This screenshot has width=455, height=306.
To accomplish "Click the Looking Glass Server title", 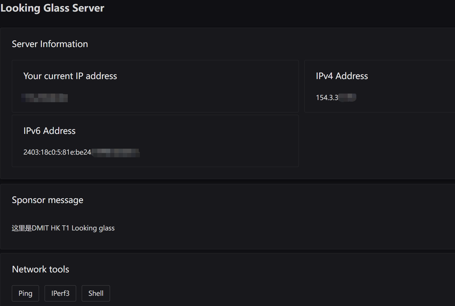I will (x=52, y=8).
